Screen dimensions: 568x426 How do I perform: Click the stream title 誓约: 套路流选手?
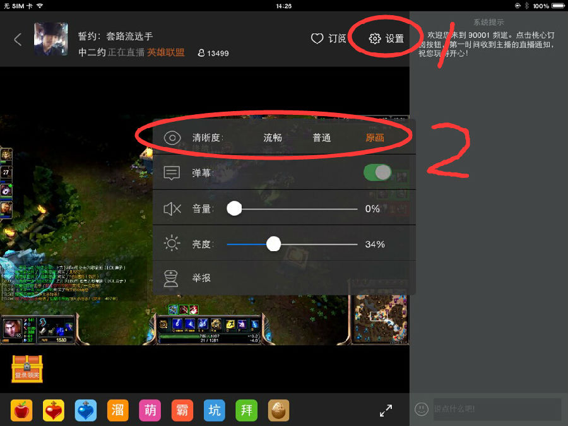(x=115, y=36)
